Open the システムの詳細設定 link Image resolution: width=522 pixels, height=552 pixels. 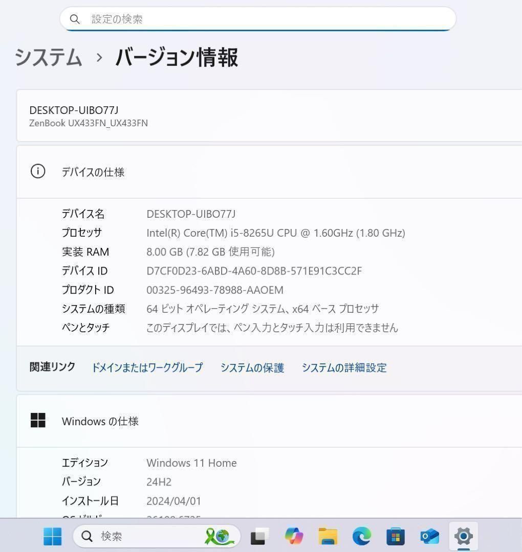coord(344,367)
